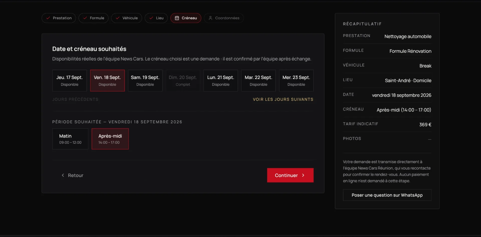Screen dimensions: 481x237
Task: Click the Date et créneau souhaités heading
Action: (x=89, y=49)
